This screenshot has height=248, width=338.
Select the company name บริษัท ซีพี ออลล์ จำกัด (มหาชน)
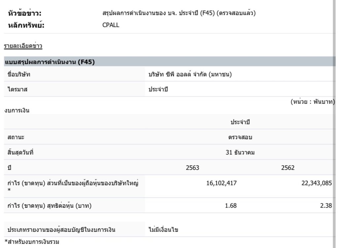pos(190,74)
